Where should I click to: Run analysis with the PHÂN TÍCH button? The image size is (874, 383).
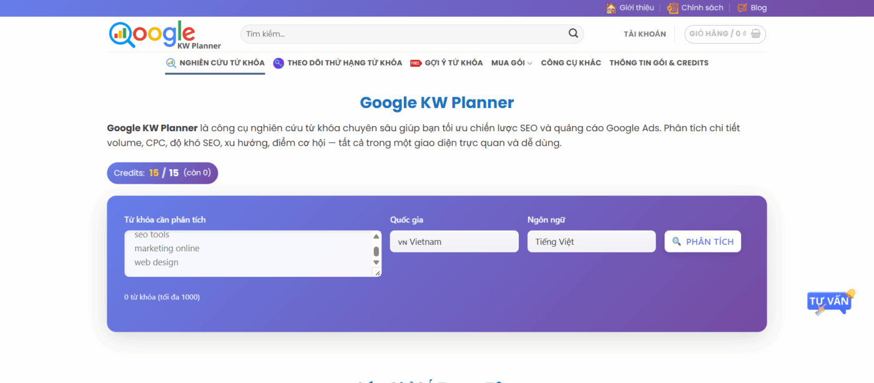[702, 241]
